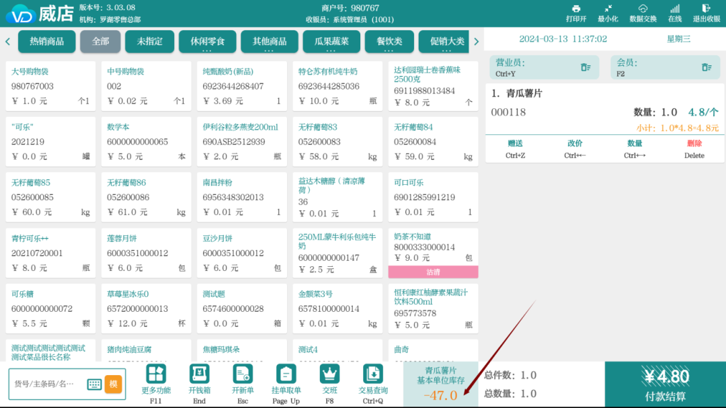
Task: Open the cash drawer 开钱箱
Action: click(x=199, y=375)
